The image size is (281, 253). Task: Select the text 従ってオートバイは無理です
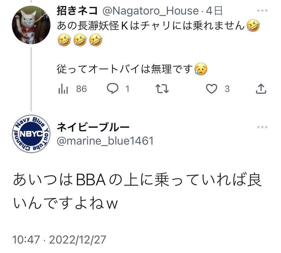125,69
